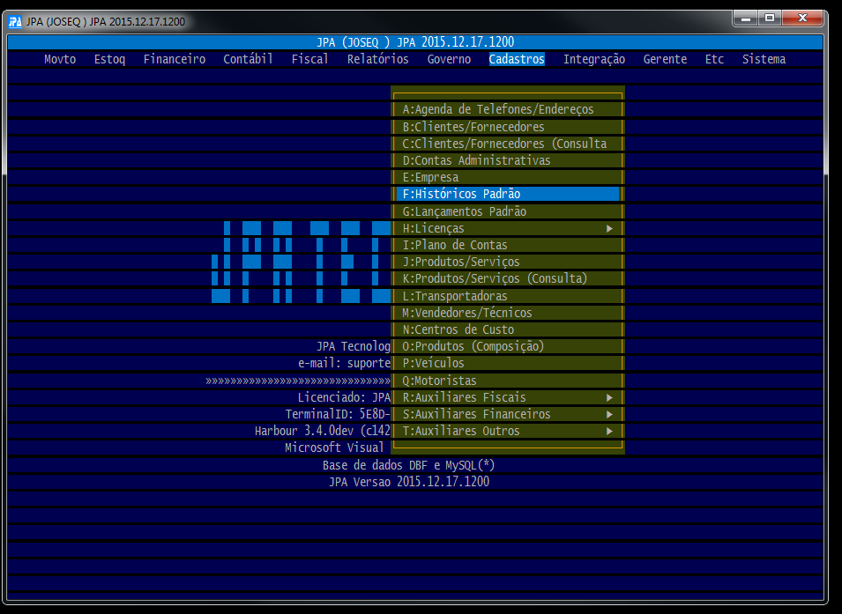Open the Financeiro menu
Image resolution: width=842 pixels, height=614 pixels.
coord(175,59)
